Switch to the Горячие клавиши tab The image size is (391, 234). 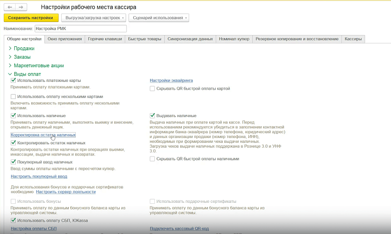(105, 39)
